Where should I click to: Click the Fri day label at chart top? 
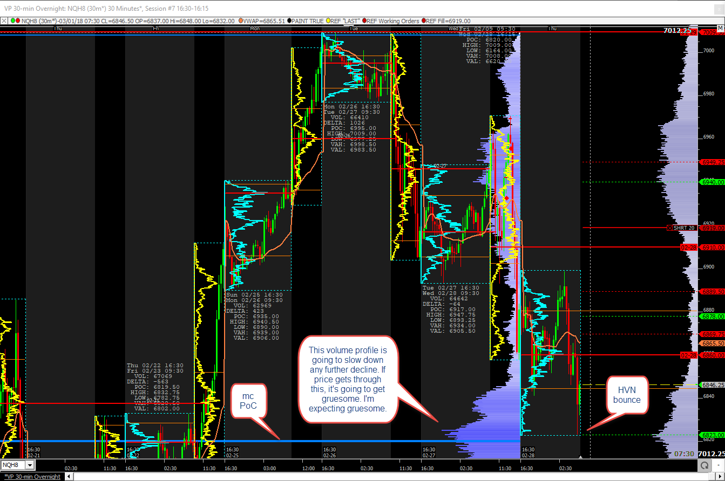(x=156, y=28)
